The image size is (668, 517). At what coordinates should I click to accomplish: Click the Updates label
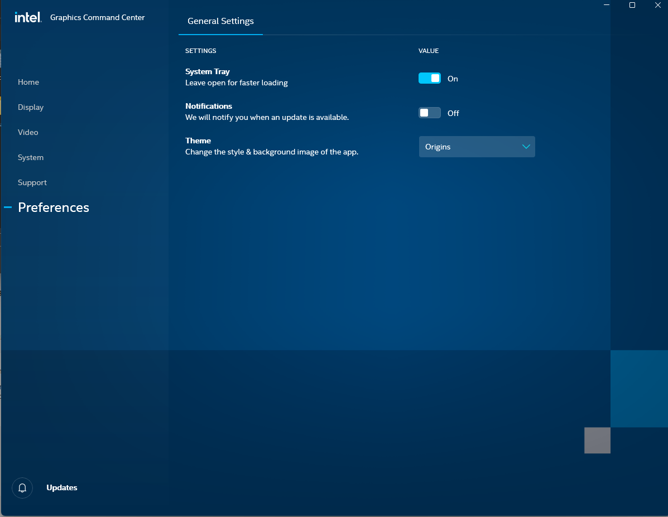61,487
